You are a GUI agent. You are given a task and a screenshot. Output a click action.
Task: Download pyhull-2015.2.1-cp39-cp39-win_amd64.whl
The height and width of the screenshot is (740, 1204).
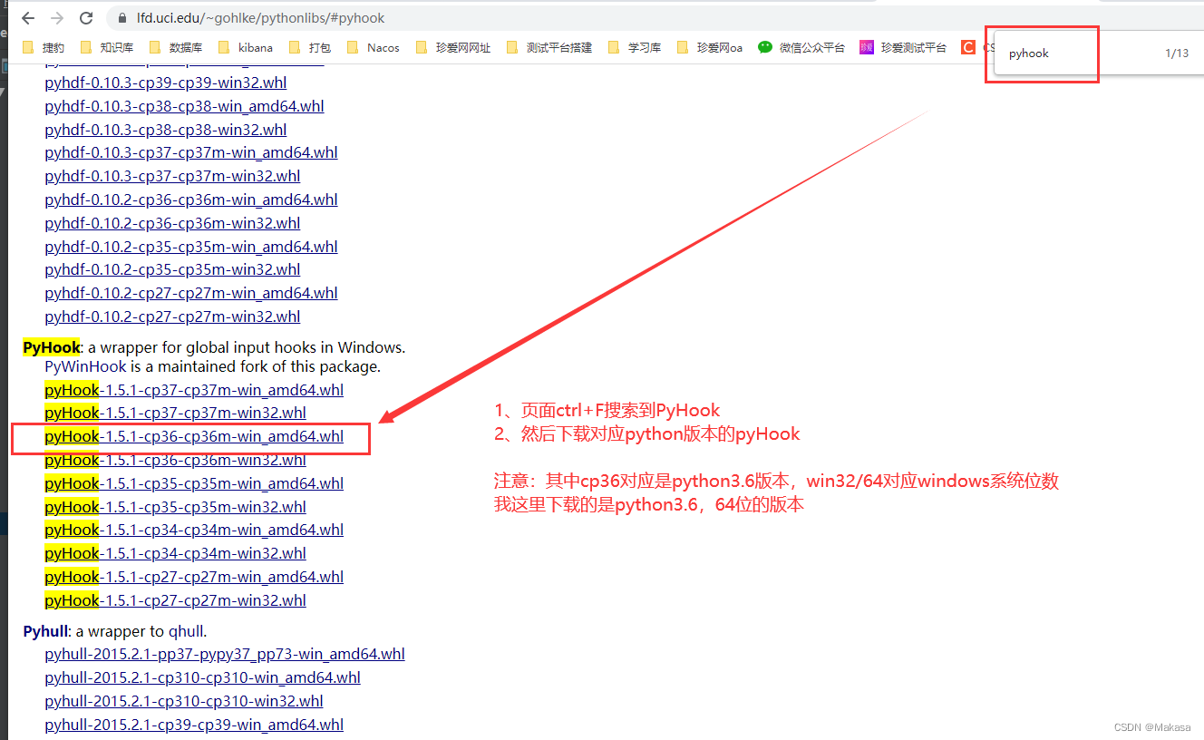click(x=194, y=725)
